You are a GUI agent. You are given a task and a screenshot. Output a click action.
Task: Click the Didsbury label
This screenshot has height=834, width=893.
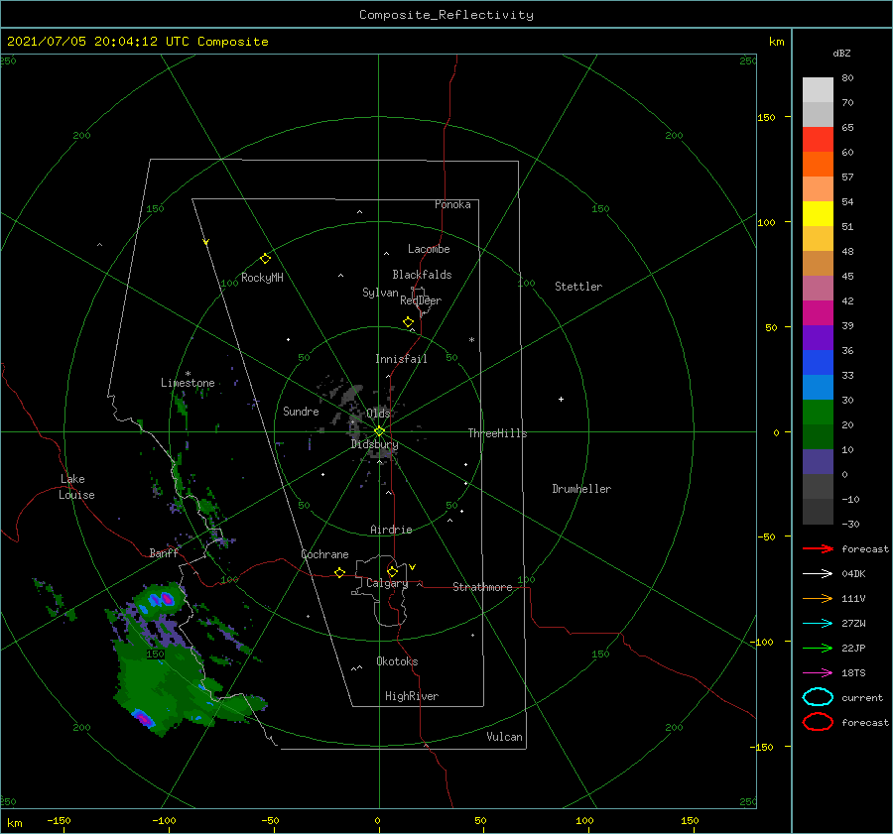tap(374, 444)
